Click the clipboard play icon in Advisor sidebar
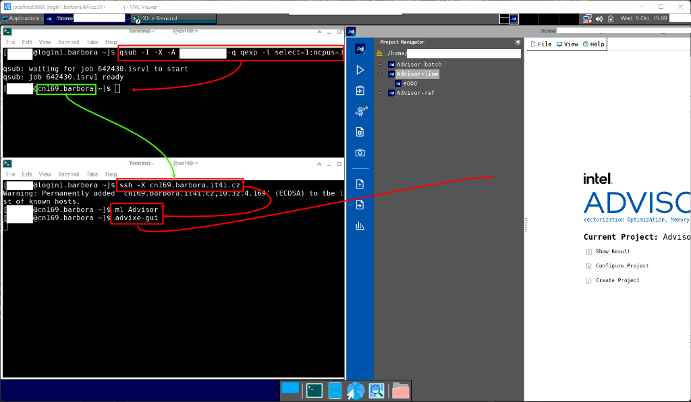Screen dimensions: 691x402 [x=360, y=91]
